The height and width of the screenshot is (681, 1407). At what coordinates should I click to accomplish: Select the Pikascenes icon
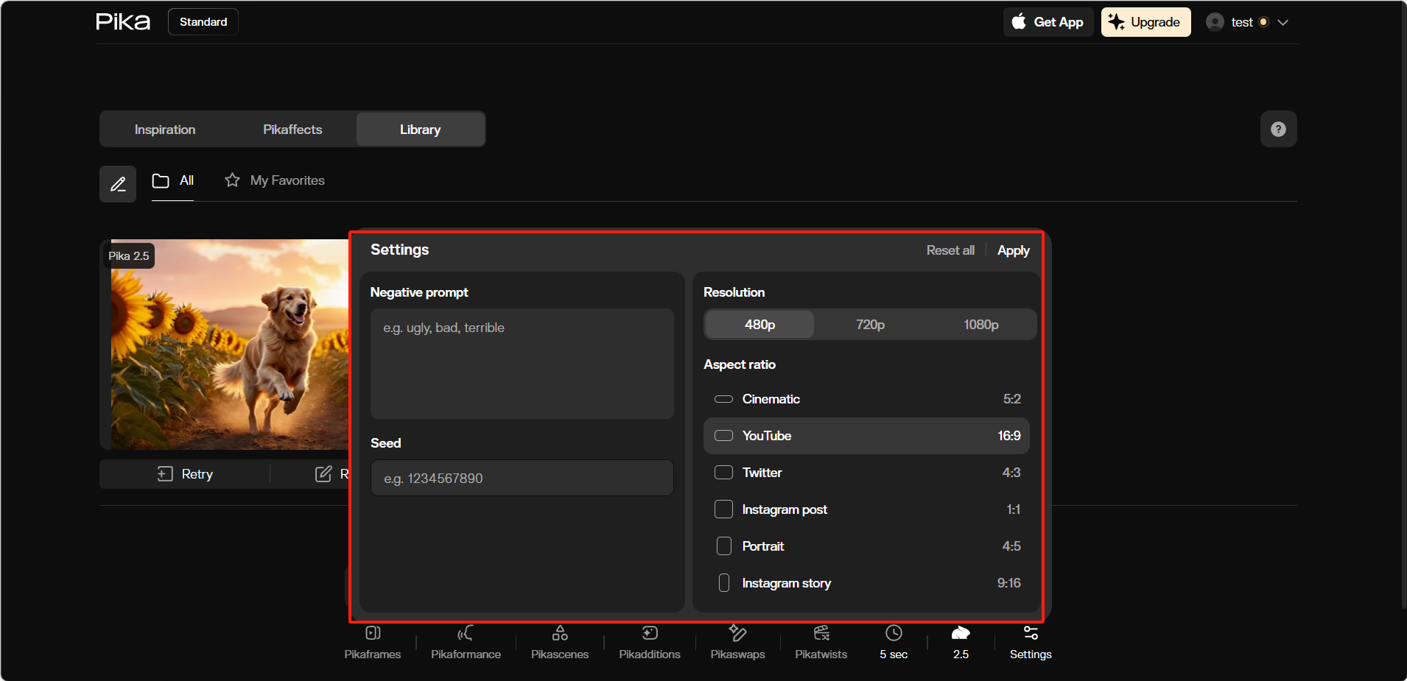click(x=560, y=634)
